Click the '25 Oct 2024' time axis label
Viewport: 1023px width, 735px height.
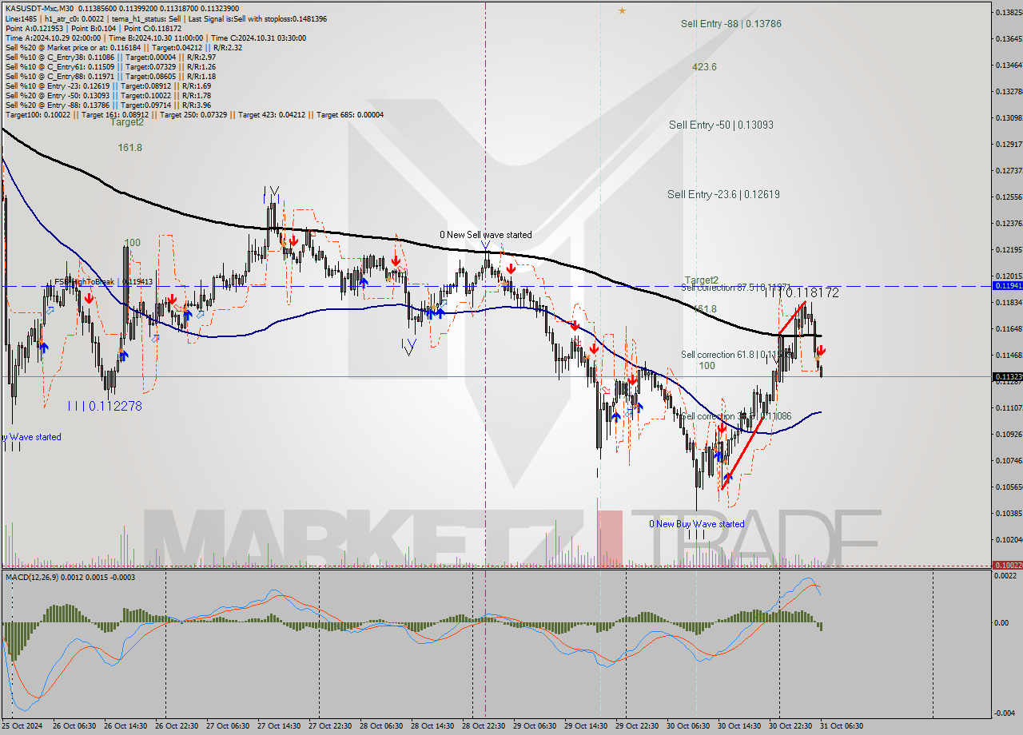[x=22, y=726]
